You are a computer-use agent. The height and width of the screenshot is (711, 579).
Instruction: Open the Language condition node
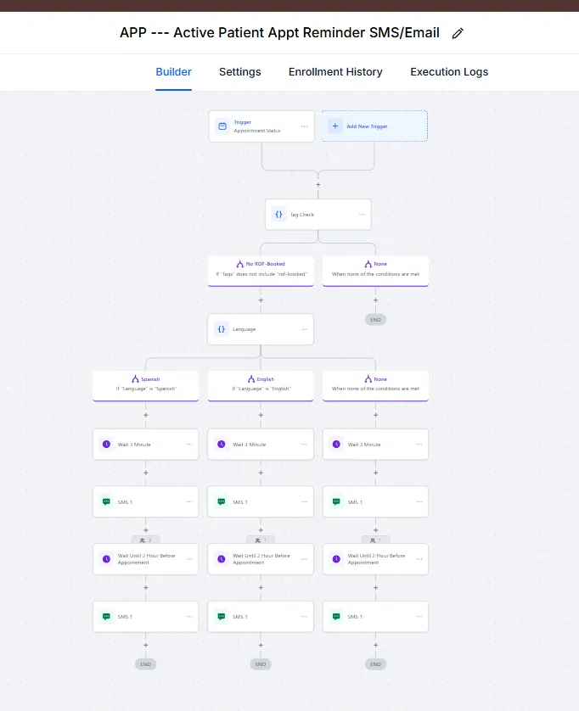tap(261, 329)
